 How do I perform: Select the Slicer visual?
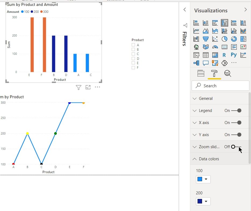pos(196,55)
